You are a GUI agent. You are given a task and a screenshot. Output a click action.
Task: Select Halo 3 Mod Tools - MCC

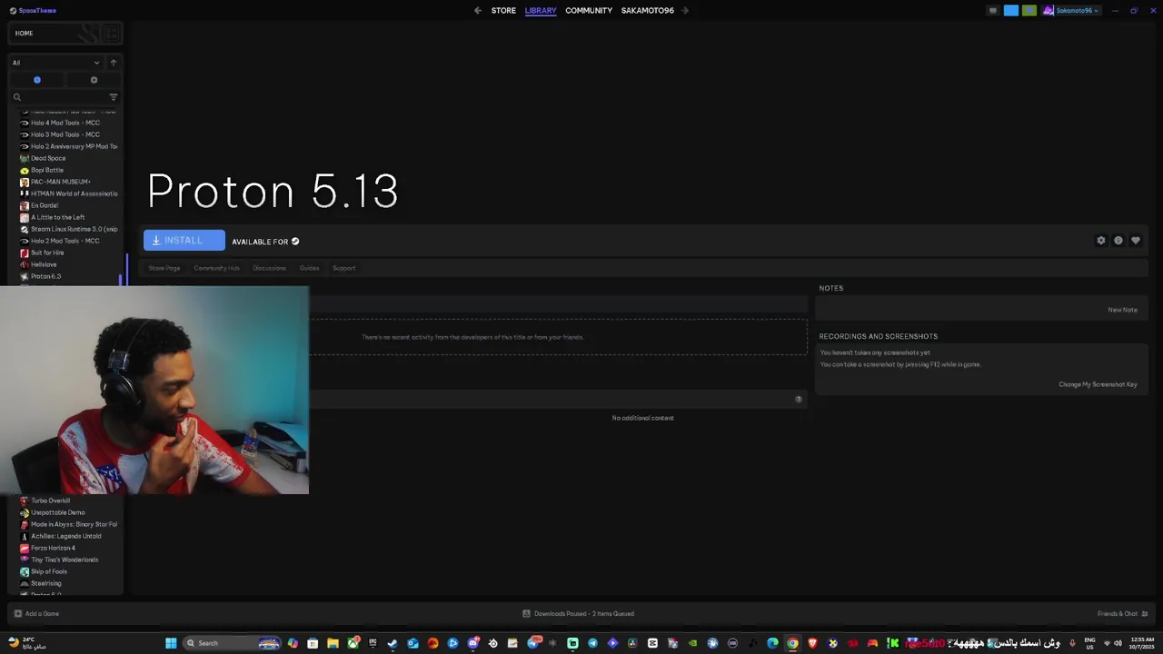[65, 134]
